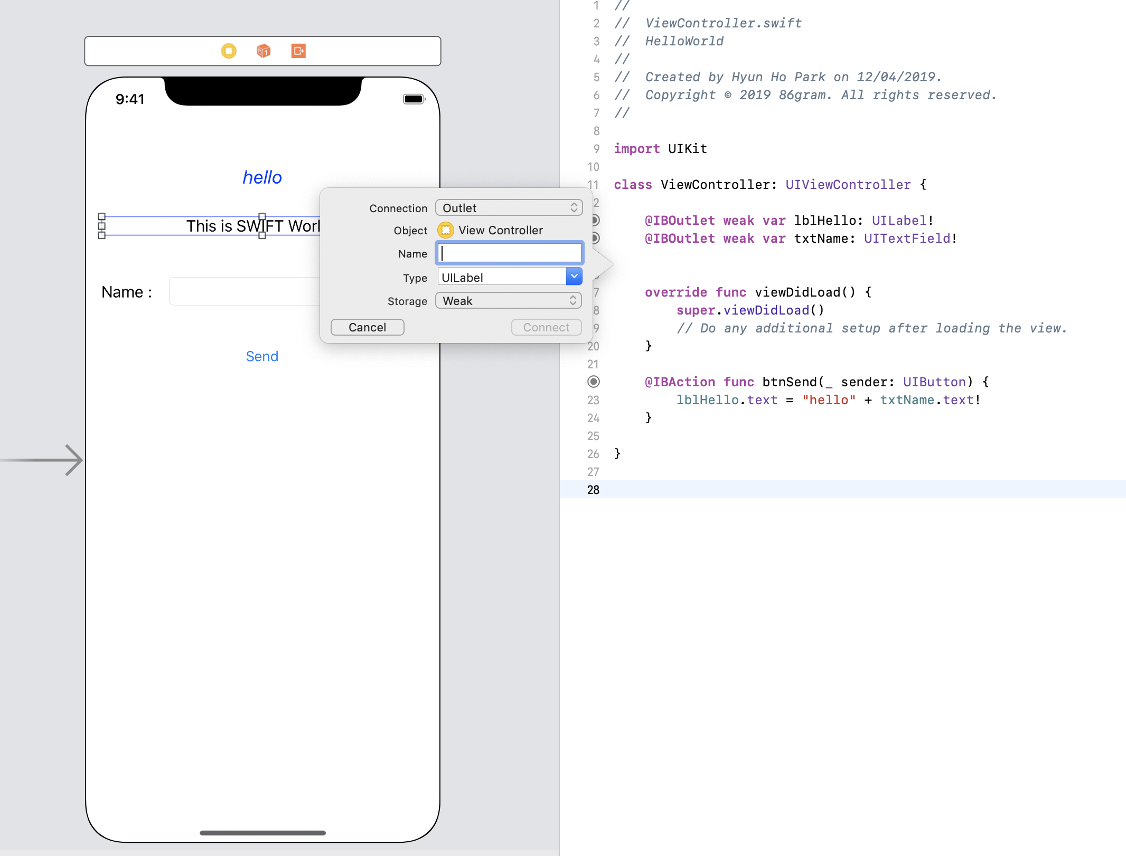Image resolution: width=1126 pixels, height=856 pixels.
Task: Click the top-left resize handle of selected label
Action: [102, 216]
